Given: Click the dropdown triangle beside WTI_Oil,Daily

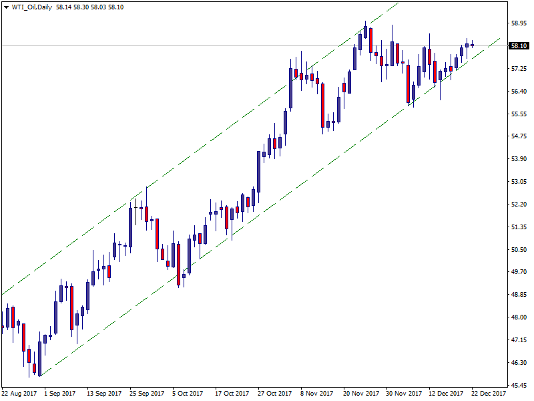Looking at the screenshot, I should coord(6,7).
